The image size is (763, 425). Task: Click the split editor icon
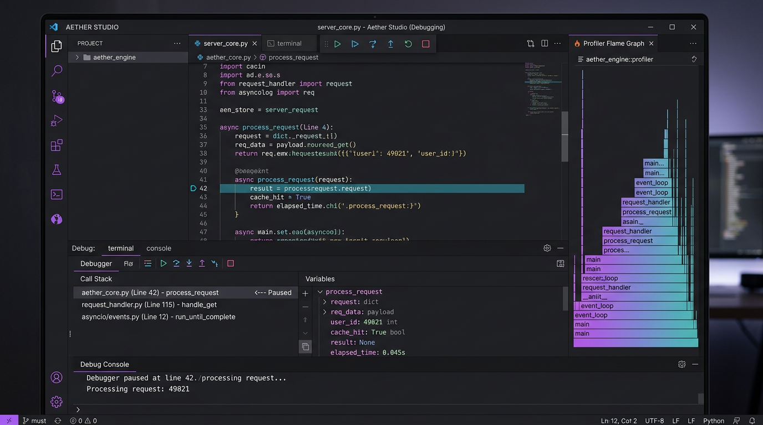click(x=545, y=43)
